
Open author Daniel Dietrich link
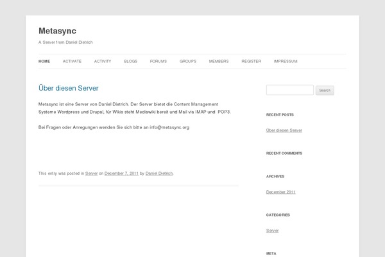(x=159, y=173)
